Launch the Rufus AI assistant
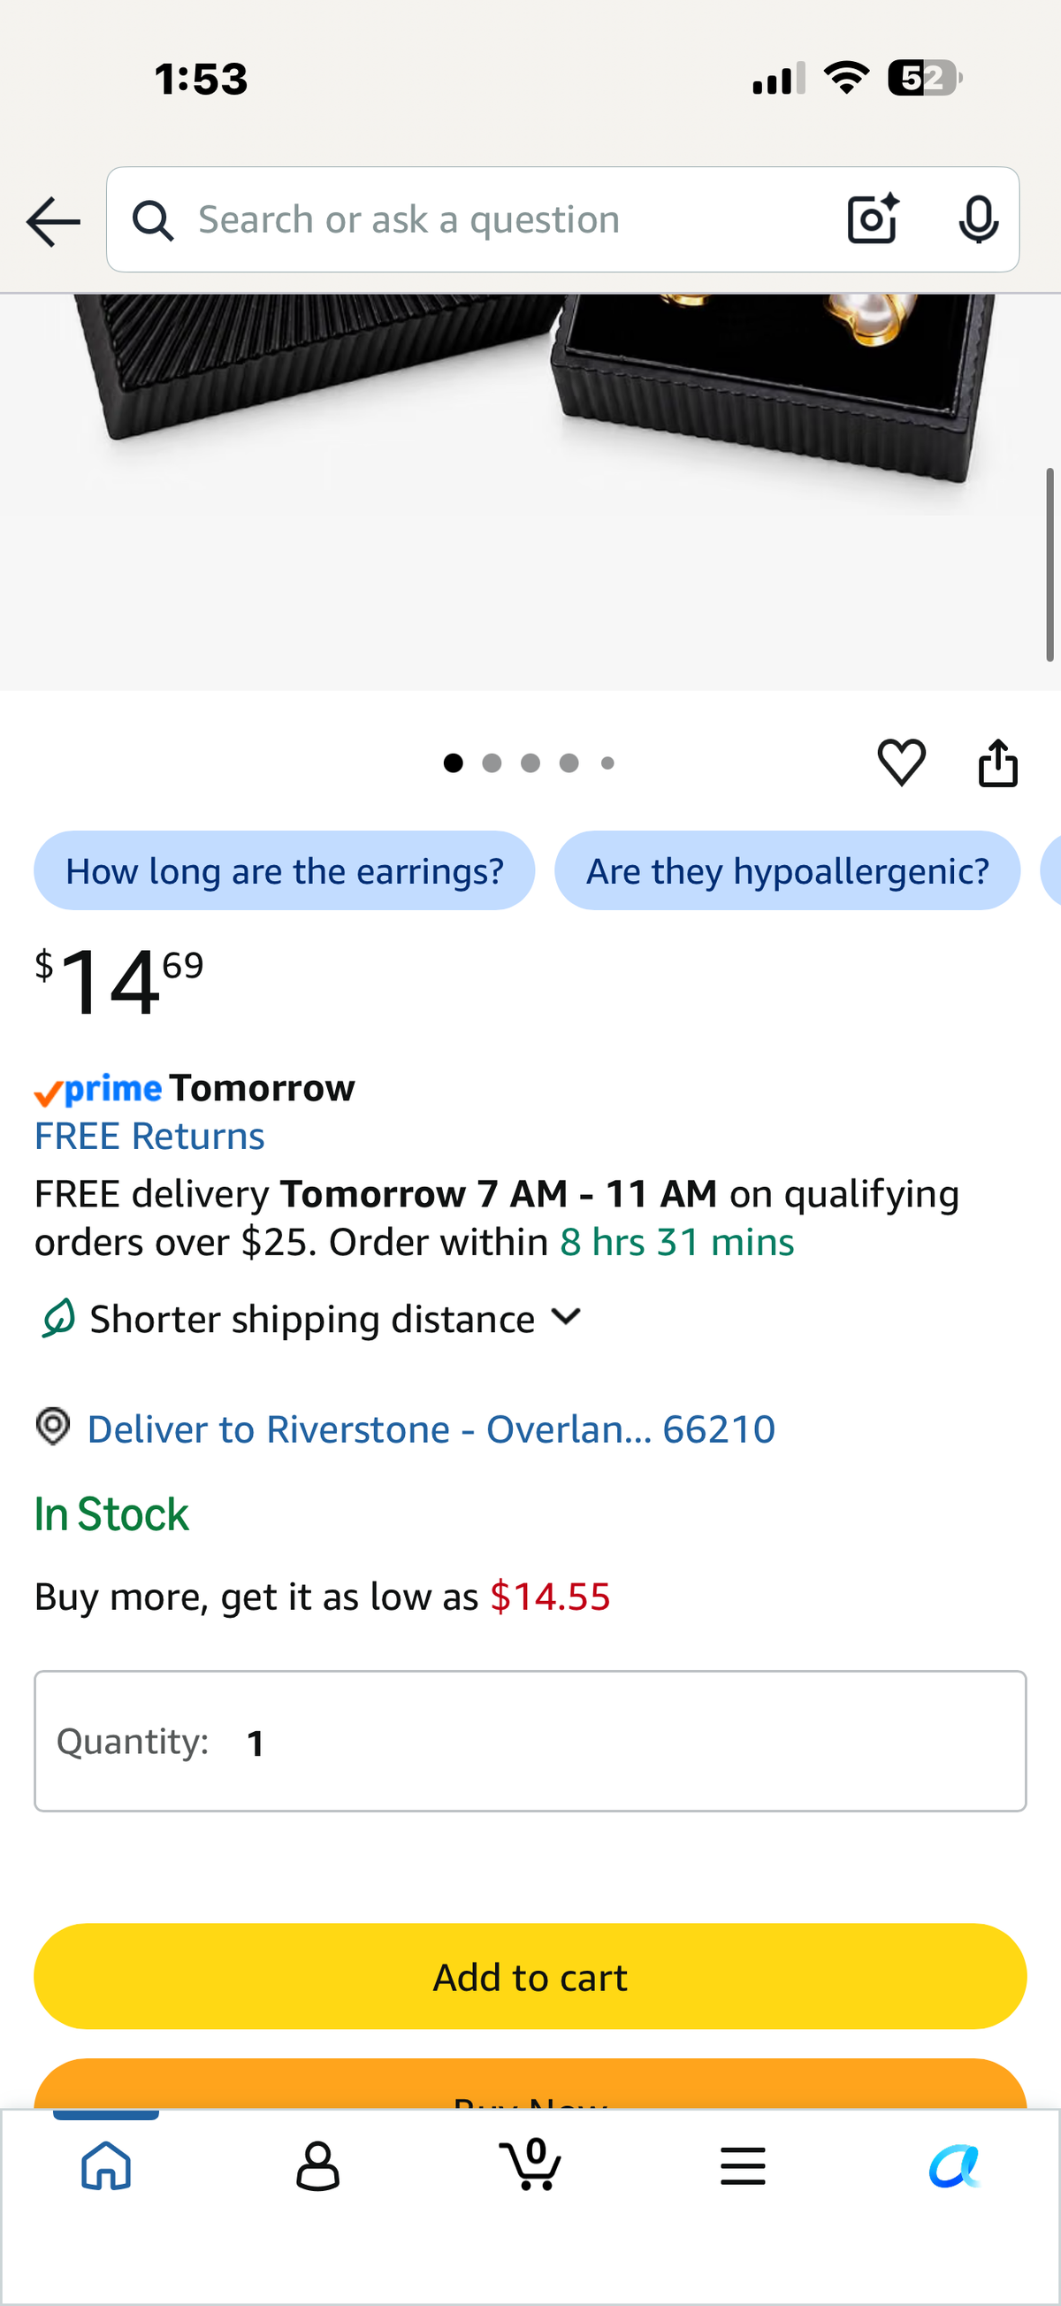1061x2306 pixels. point(954,2166)
